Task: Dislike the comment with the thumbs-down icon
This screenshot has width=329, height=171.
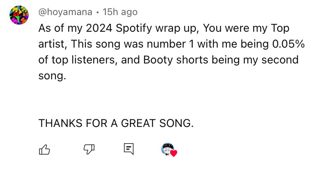Action: (89, 149)
